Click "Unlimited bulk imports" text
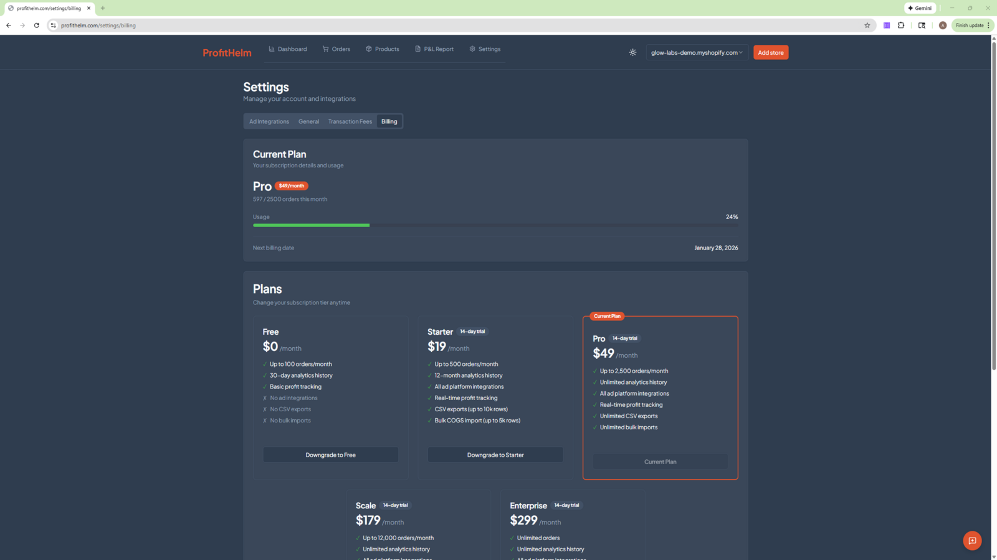This screenshot has width=997, height=560. point(629,427)
